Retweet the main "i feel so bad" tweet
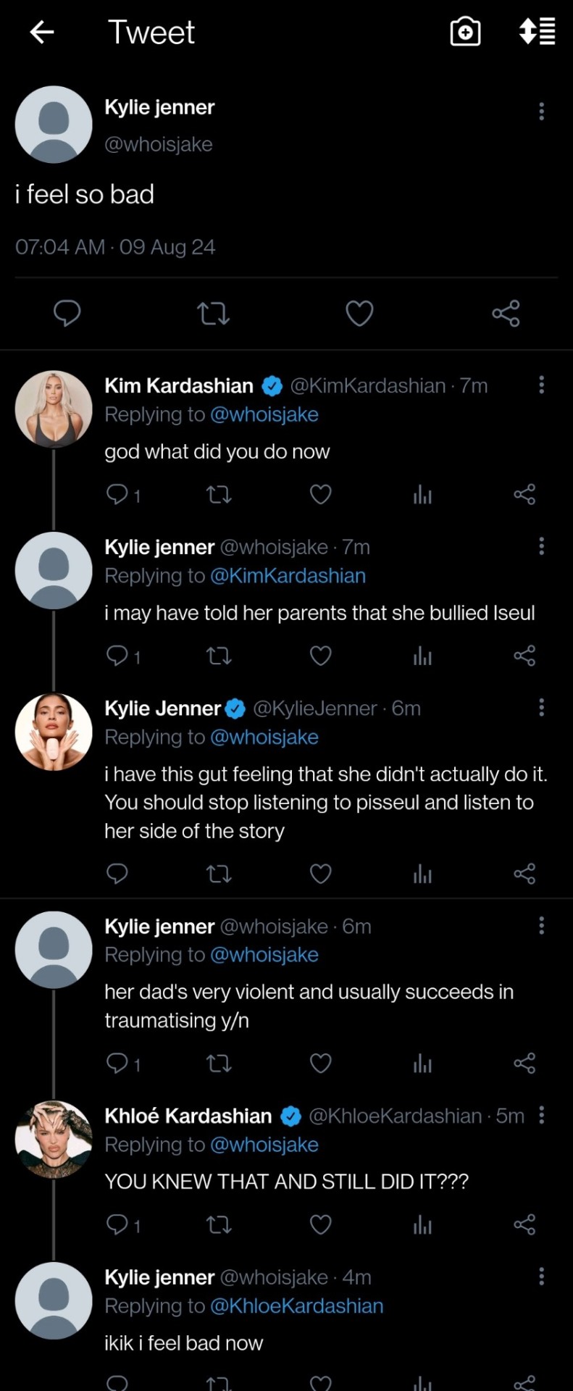This screenshot has height=1391, width=573. coord(213,314)
